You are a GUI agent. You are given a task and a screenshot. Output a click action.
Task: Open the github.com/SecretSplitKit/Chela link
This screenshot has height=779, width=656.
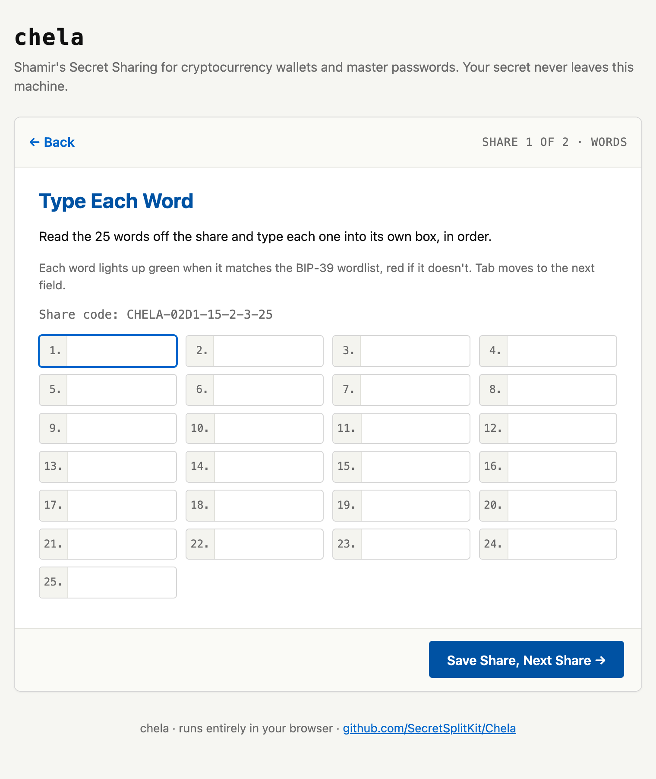tap(429, 728)
